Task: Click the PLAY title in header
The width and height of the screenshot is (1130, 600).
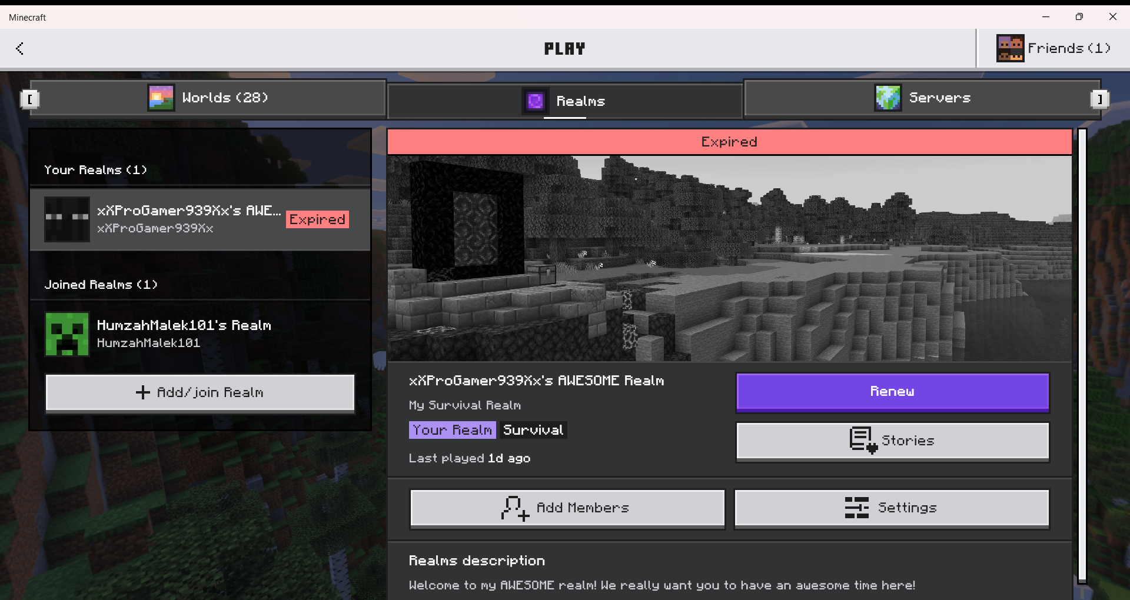Action: (565, 49)
